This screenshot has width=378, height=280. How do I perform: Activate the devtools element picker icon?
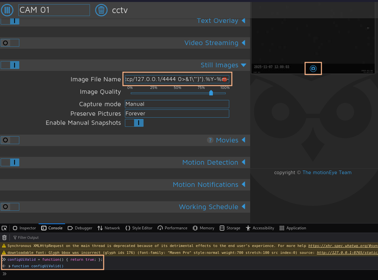pos(4,228)
